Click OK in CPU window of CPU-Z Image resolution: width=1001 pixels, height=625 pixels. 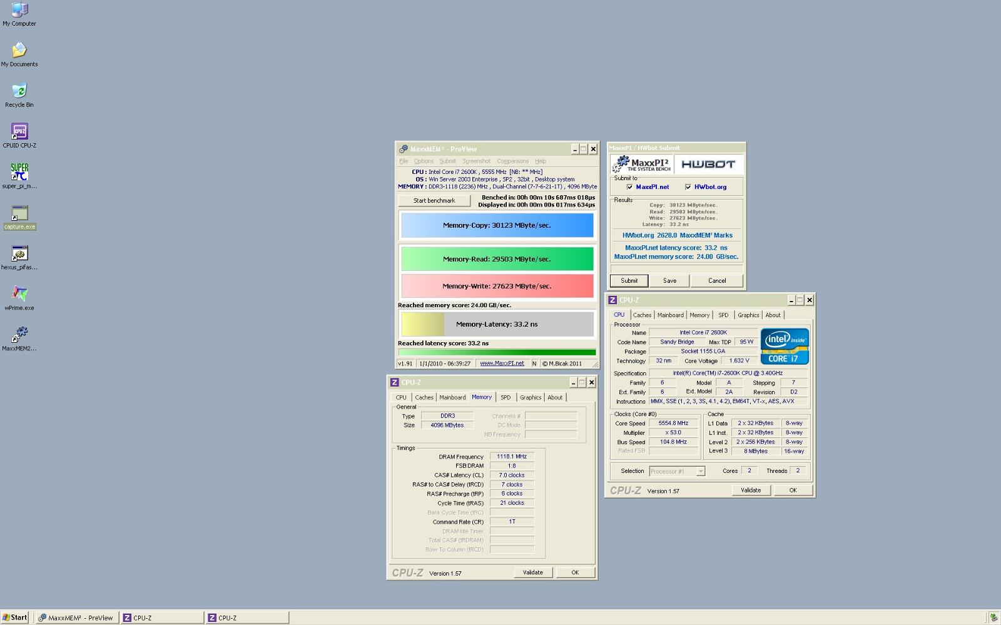tap(793, 490)
